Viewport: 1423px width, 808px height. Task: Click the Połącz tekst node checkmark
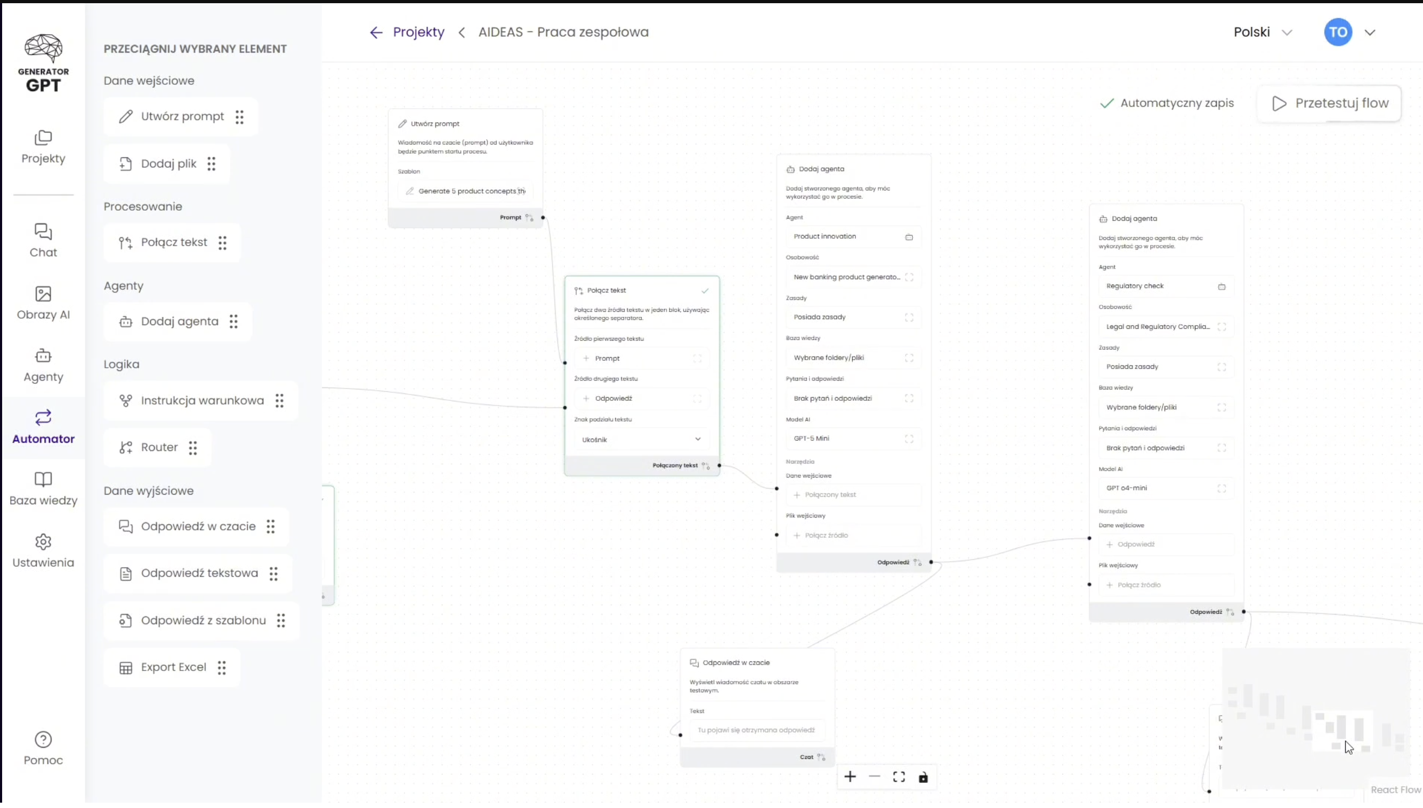click(x=705, y=291)
